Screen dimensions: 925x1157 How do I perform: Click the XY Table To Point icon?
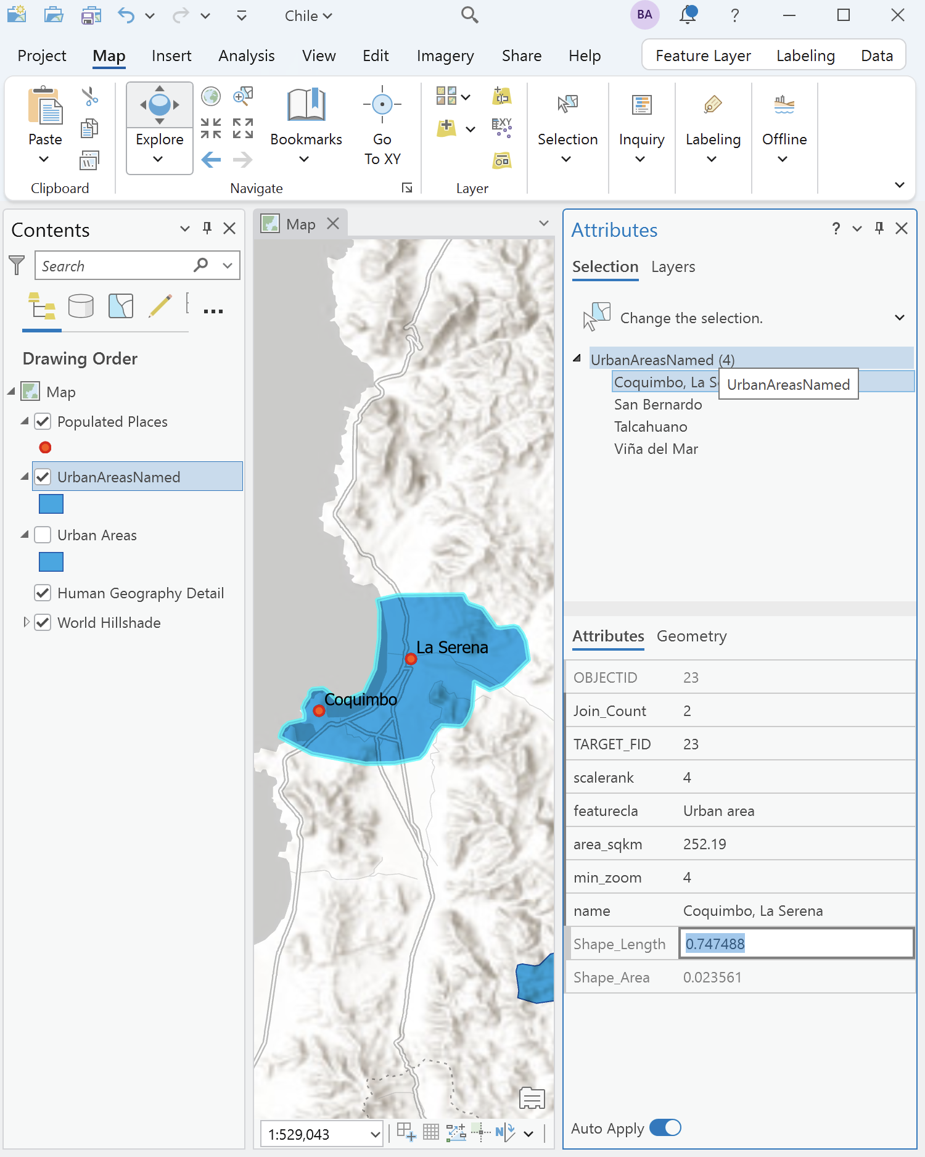[x=502, y=128]
